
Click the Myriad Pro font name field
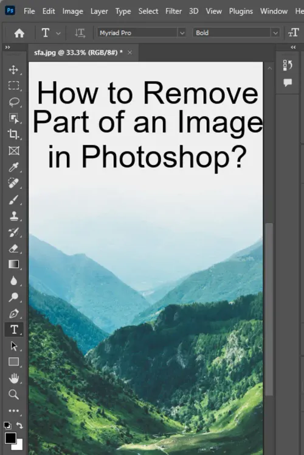[138, 33]
